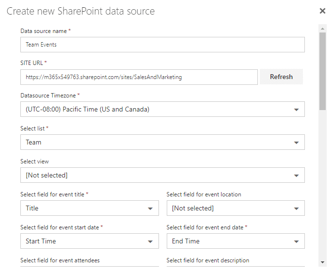Click the 'Select field for event title' label

52,194
